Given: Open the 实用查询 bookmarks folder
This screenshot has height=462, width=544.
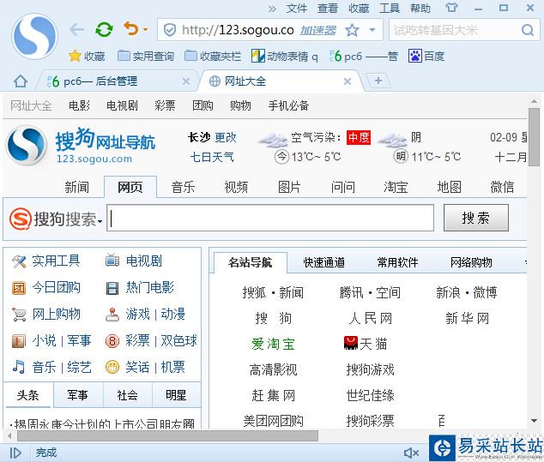Looking at the screenshot, I should [x=146, y=56].
